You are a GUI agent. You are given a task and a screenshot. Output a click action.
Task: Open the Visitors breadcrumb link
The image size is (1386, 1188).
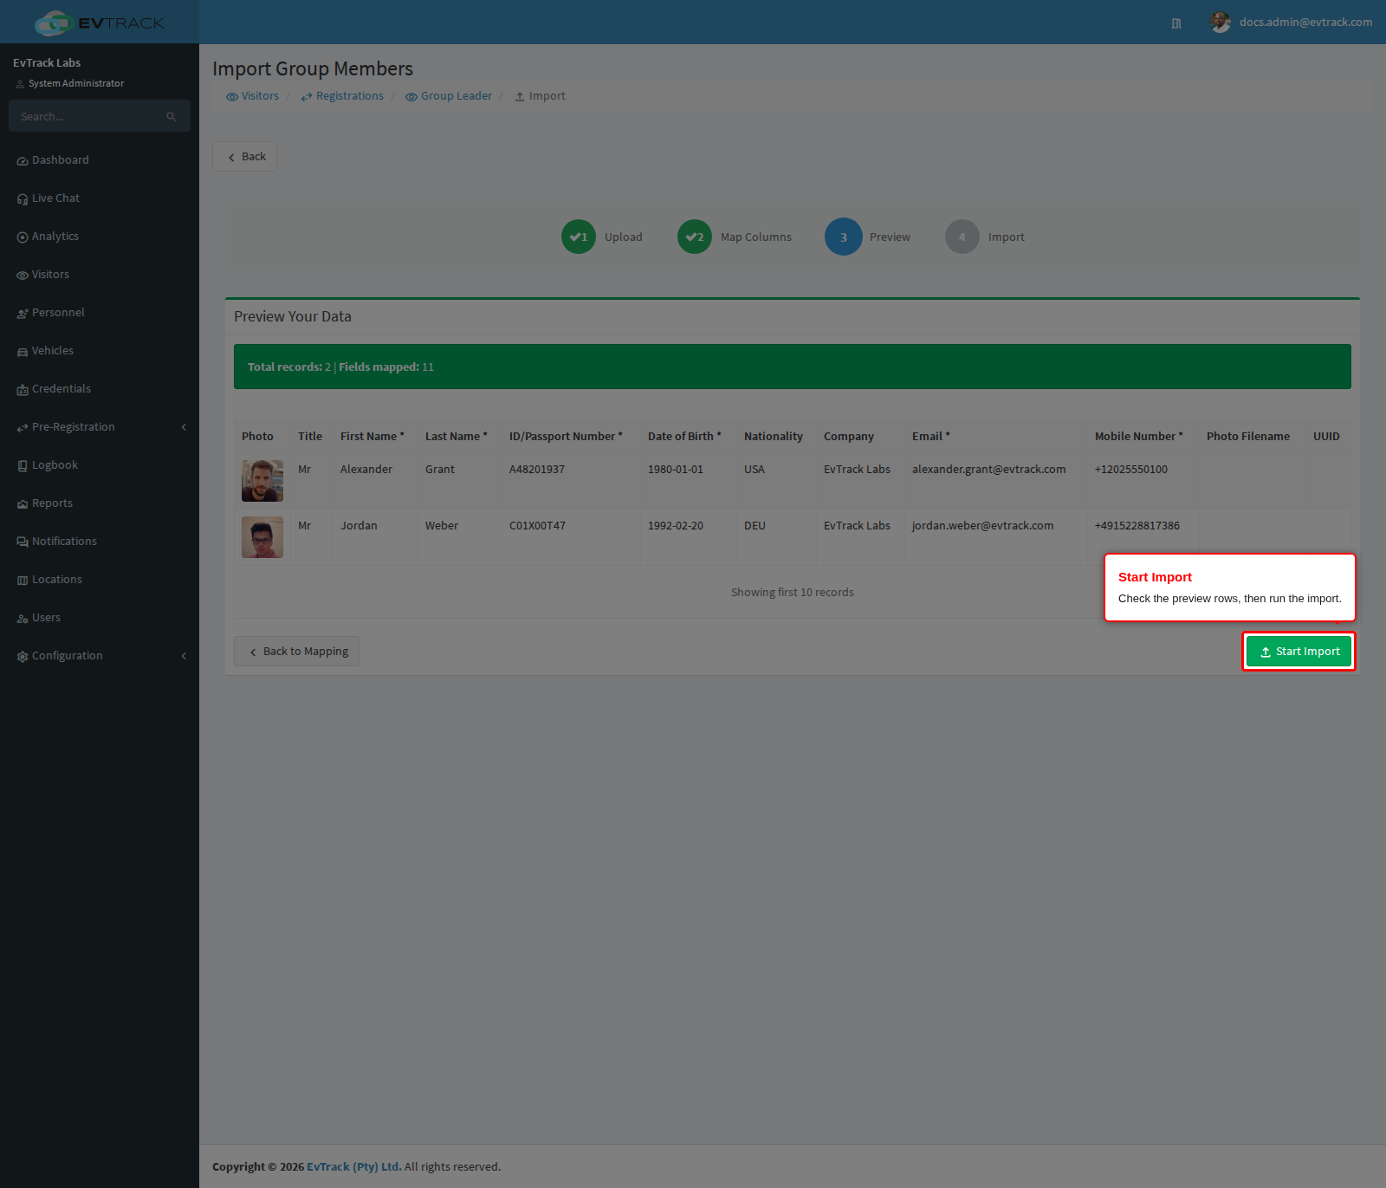click(x=252, y=96)
